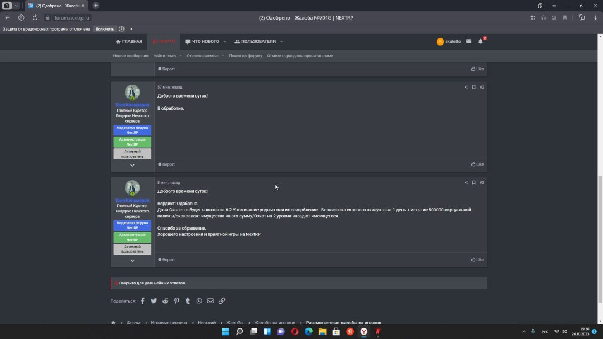
Task: Open the notifications bell in forum header
Action: pos(480,41)
